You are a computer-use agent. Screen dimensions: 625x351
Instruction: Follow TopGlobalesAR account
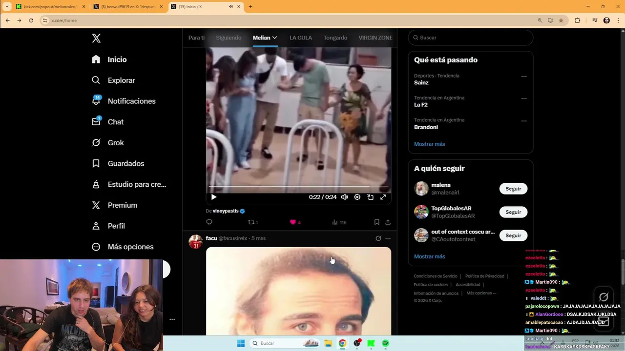513,212
